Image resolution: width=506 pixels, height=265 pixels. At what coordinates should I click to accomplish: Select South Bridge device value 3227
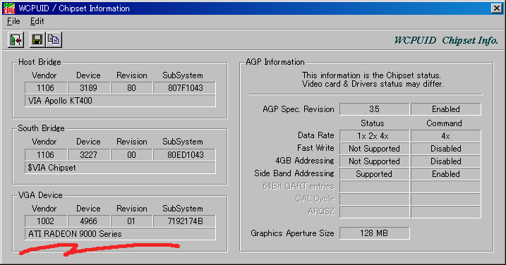click(89, 155)
